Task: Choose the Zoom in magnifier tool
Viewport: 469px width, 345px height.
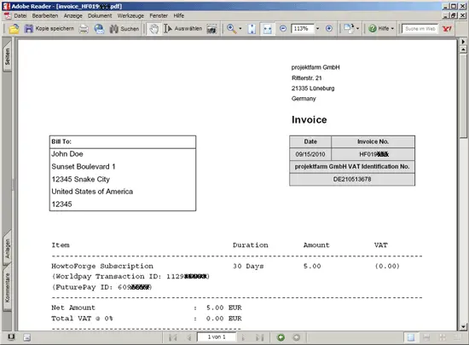Action: tap(231, 29)
